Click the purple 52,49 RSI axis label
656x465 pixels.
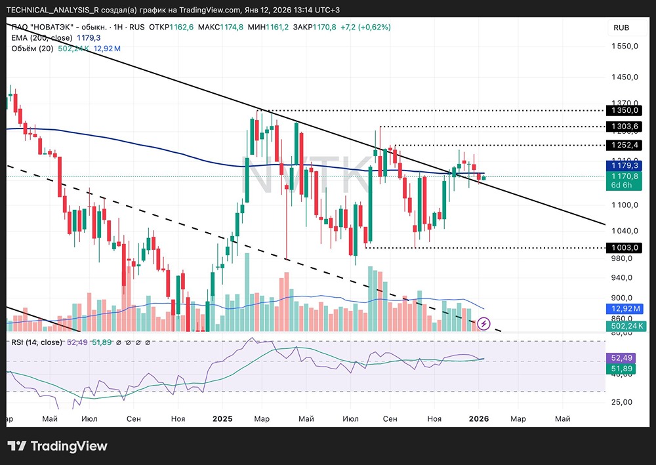point(621,358)
